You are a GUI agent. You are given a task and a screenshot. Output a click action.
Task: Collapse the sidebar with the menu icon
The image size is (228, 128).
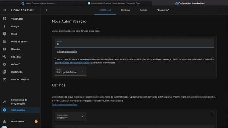point(4,10)
